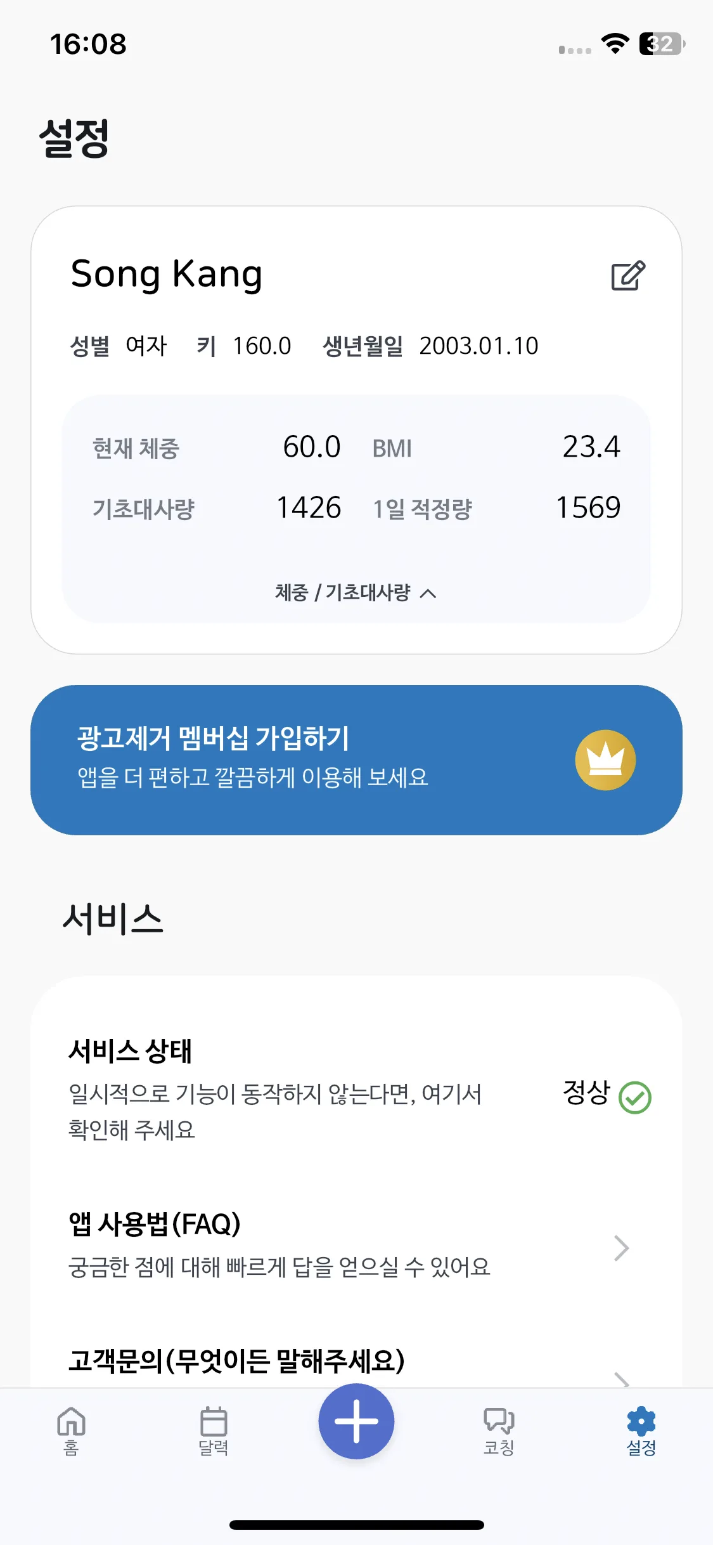Viewport: 713px width, 1545px height.
Task: Open the FAQ row chevron arrow
Action: (622, 1248)
